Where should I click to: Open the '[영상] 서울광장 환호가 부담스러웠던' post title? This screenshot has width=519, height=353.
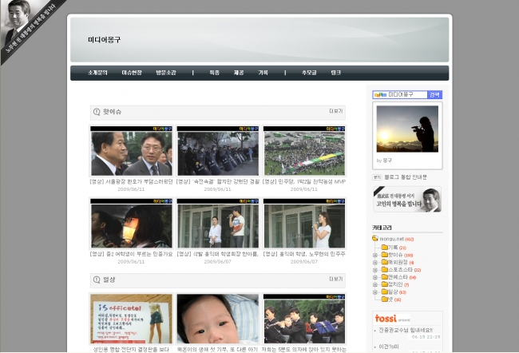tap(132, 181)
